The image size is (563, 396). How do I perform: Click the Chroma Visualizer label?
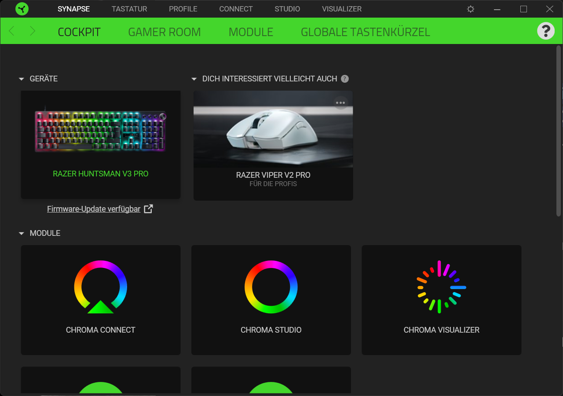tap(442, 330)
